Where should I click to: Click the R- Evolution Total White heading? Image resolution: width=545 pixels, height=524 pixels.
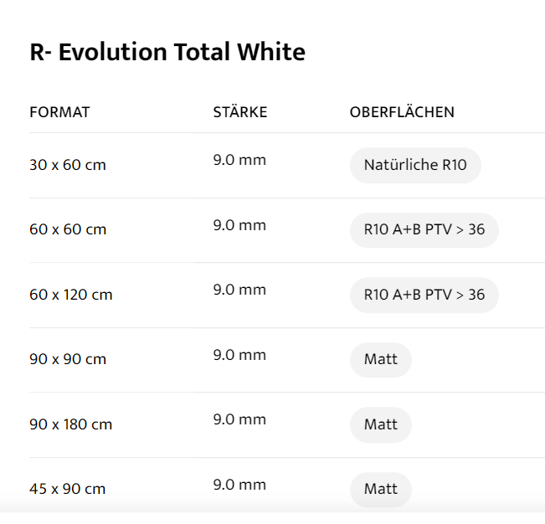click(x=167, y=53)
